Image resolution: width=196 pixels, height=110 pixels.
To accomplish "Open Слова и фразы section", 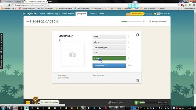I will [68, 13].
